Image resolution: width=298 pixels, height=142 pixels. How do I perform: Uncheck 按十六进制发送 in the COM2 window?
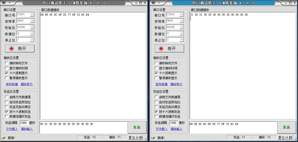[x=156, y=112]
